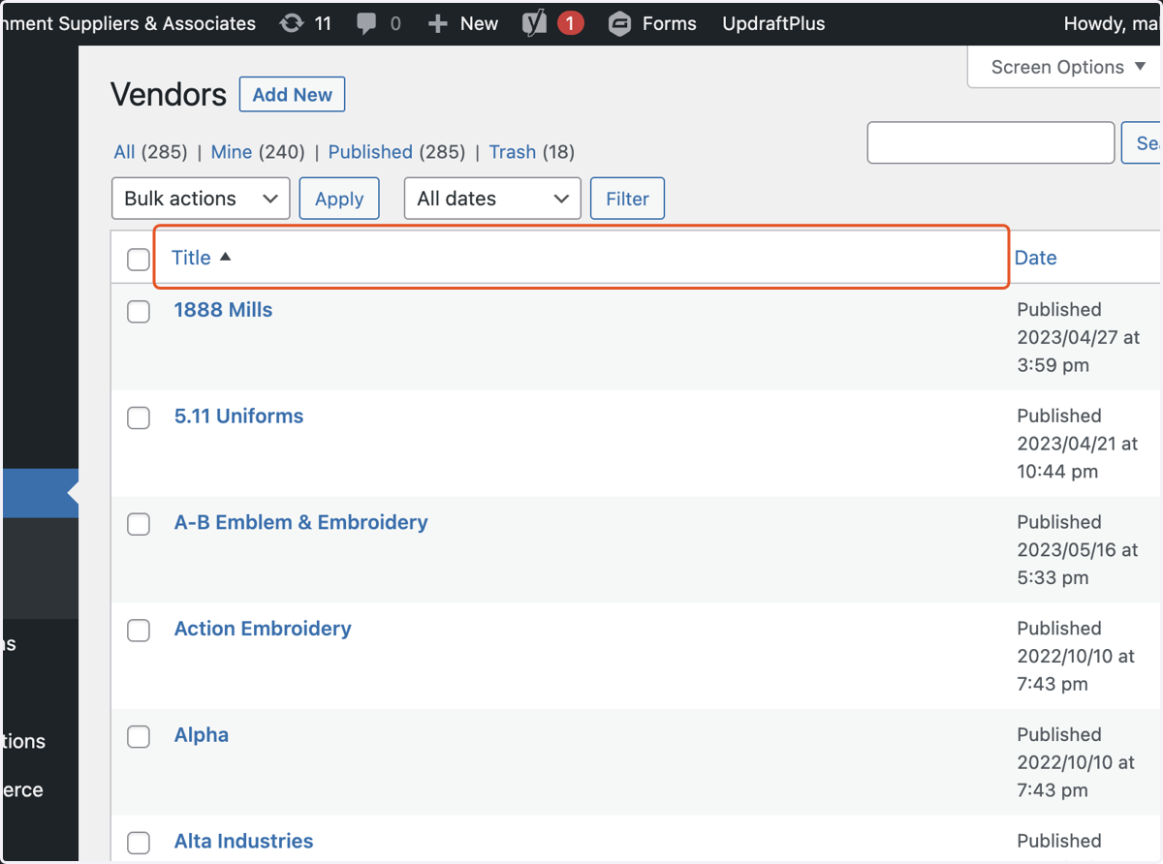Click the Forms hexagon icon
Image resolution: width=1163 pixels, height=864 pixels.
(619, 23)
